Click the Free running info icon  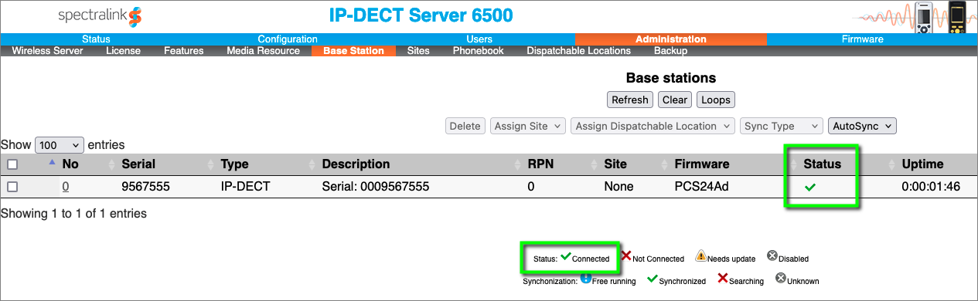[585, 279]
